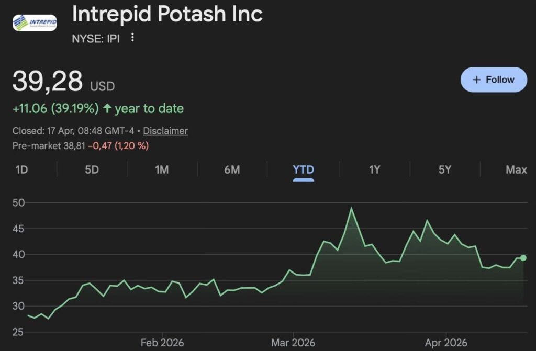Click the highest peak of the price chart
The height and width of the screenshot is (351, 536).
tap(351, 208)
